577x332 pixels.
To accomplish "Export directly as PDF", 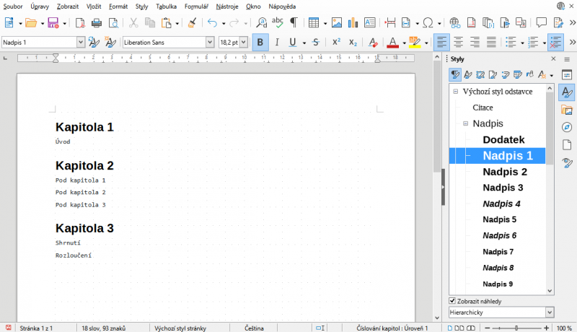I will point(80,23).
